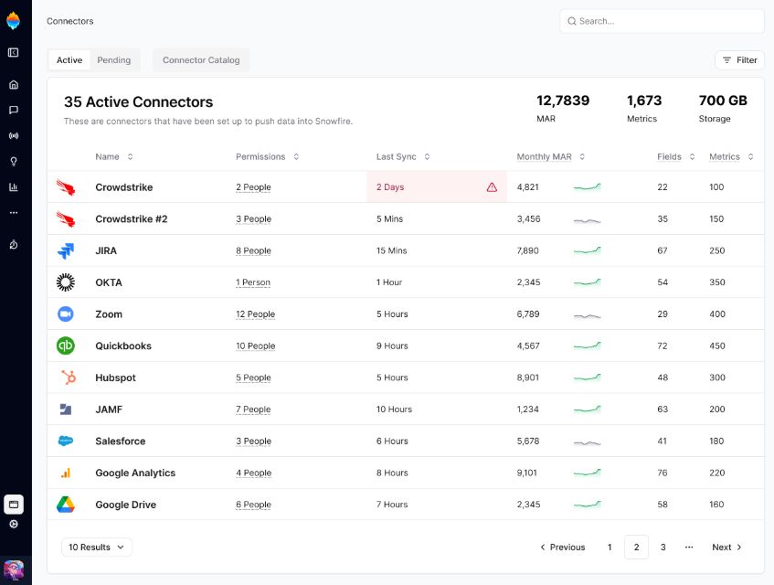Click the Crowdstrike #2 logo icon
The height and width of the screenshot is (585, 774).
pyautogui.click(x=65, y=219)
